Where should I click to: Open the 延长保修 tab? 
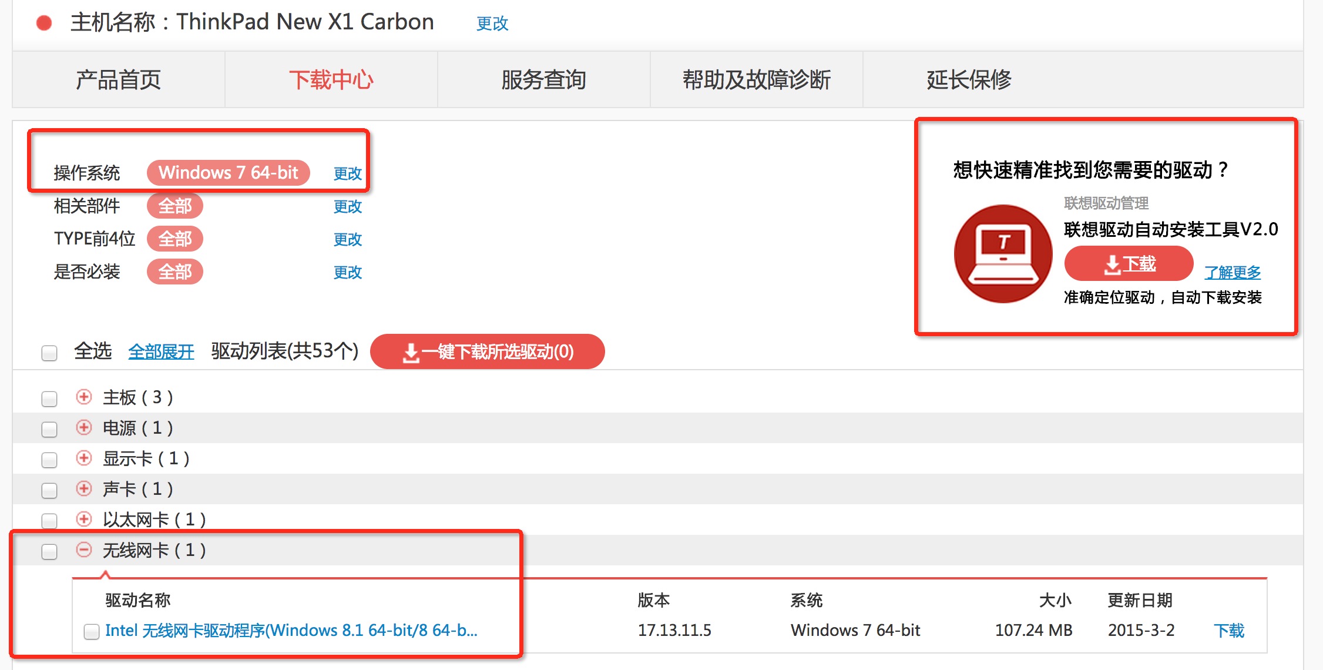click(x=969, y=79)
